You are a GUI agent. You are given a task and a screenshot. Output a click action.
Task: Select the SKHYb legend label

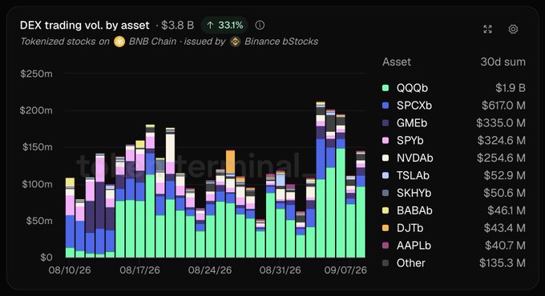[x=414, y=193]
